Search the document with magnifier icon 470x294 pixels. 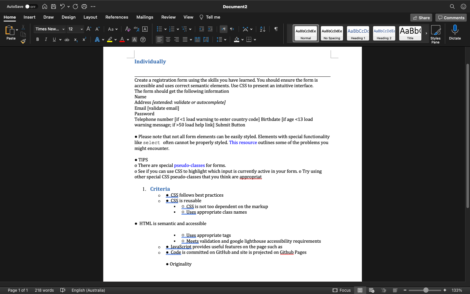click(x=452, y=7)
